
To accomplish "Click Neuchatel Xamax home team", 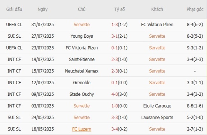I will click(x=82, y=71).
